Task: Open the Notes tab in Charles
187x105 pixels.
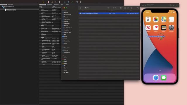Action: [x=67, y=5]
